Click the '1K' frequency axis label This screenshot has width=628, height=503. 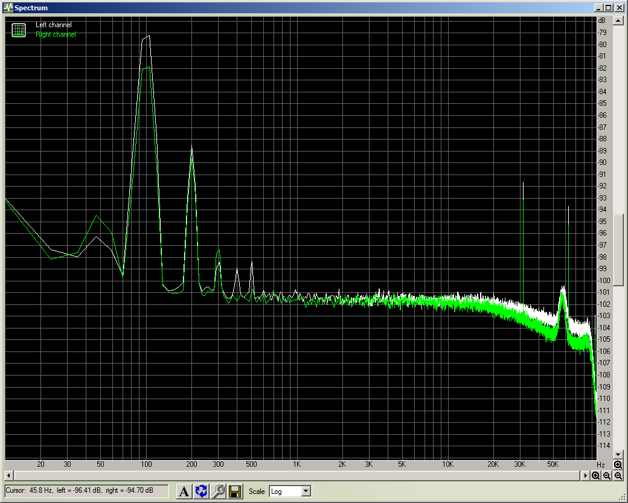coord(296,464)
